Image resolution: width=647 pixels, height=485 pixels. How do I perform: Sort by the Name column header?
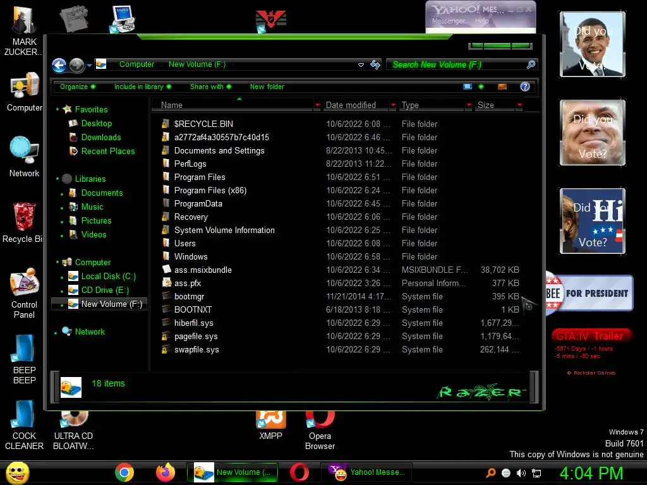(x=233, y=105)
